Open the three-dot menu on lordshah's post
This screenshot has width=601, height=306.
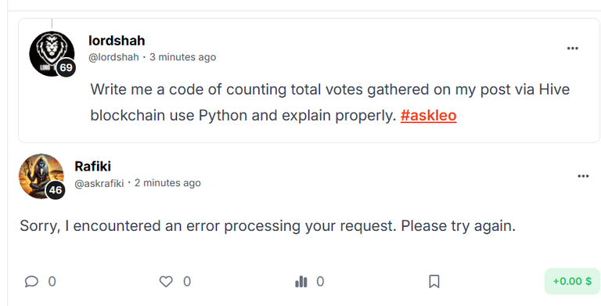[572, 49]
